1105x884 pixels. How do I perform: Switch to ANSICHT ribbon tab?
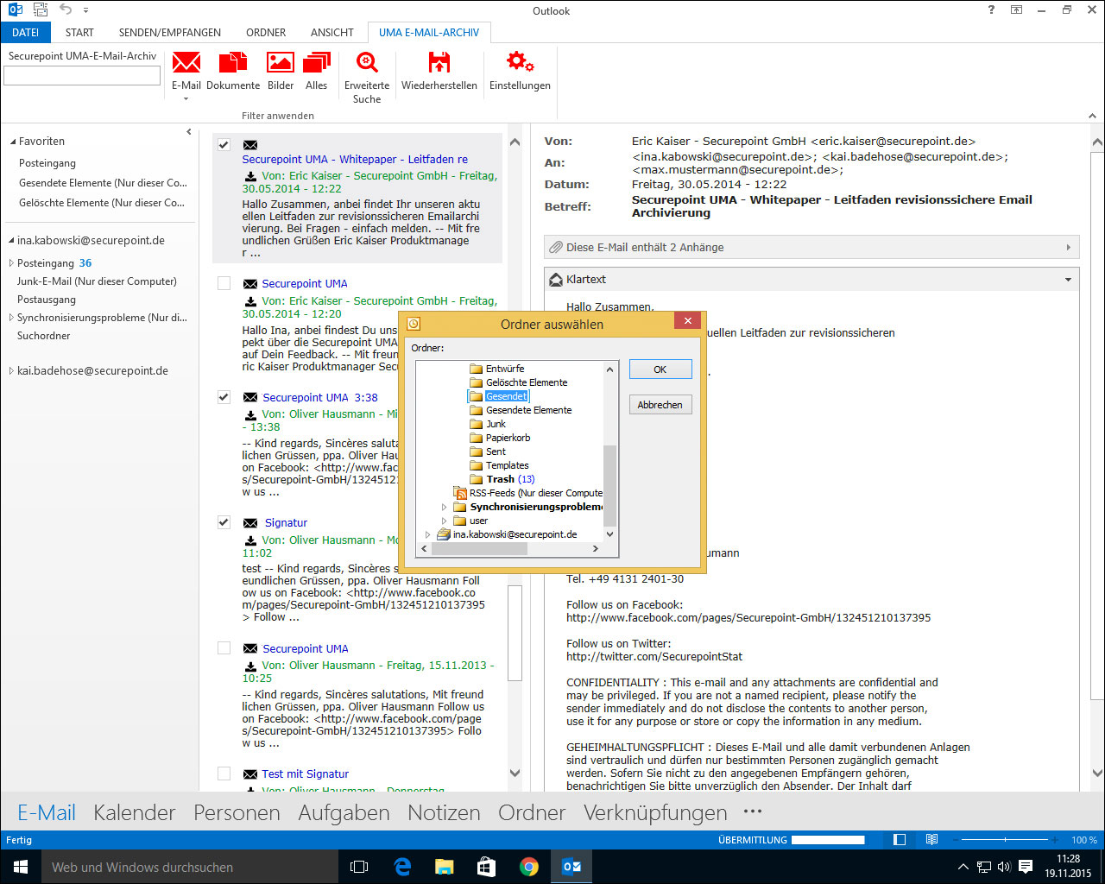(332, 32)
